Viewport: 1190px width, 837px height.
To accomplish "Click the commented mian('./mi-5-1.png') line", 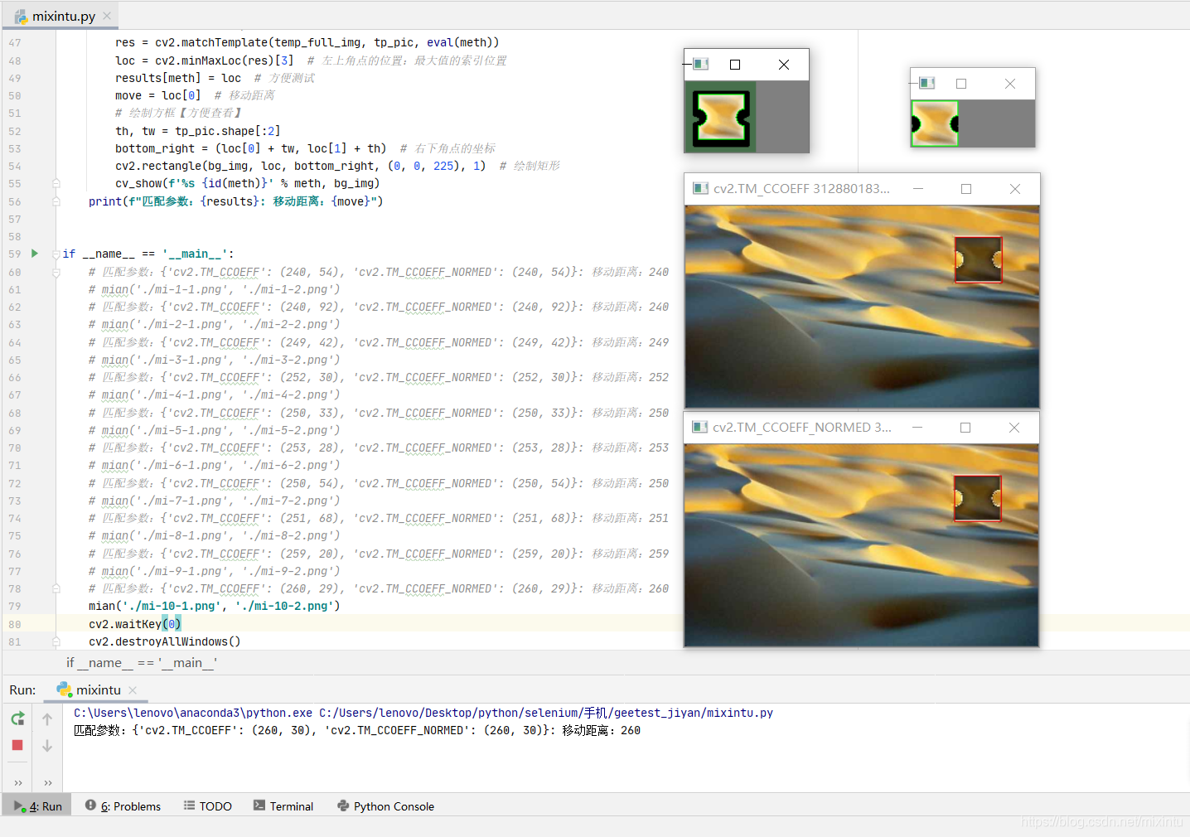I will click(x=215, y=430).
